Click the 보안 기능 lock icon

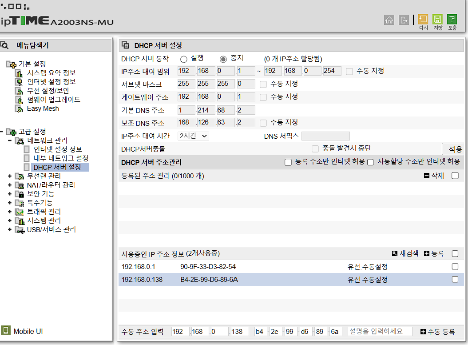20,194
